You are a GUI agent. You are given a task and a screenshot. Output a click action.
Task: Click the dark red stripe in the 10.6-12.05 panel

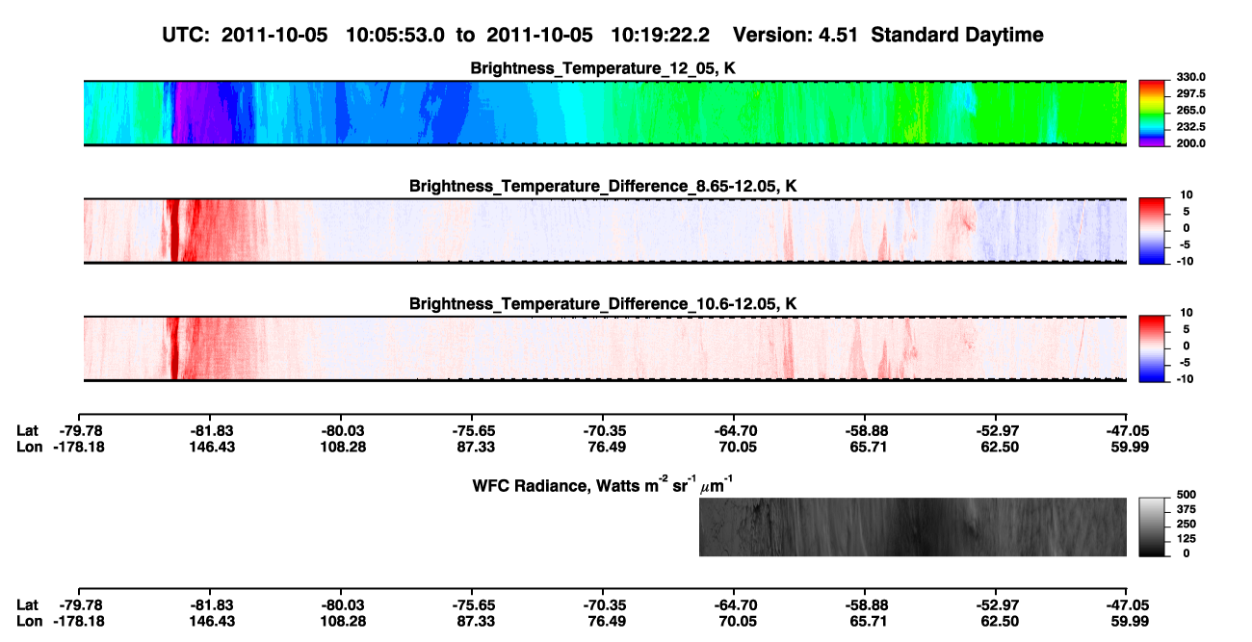click(x=173, y=348)
